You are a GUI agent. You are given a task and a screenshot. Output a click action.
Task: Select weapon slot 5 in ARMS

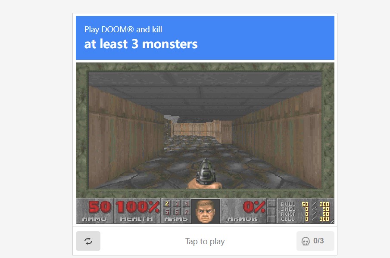pos(167,212)
